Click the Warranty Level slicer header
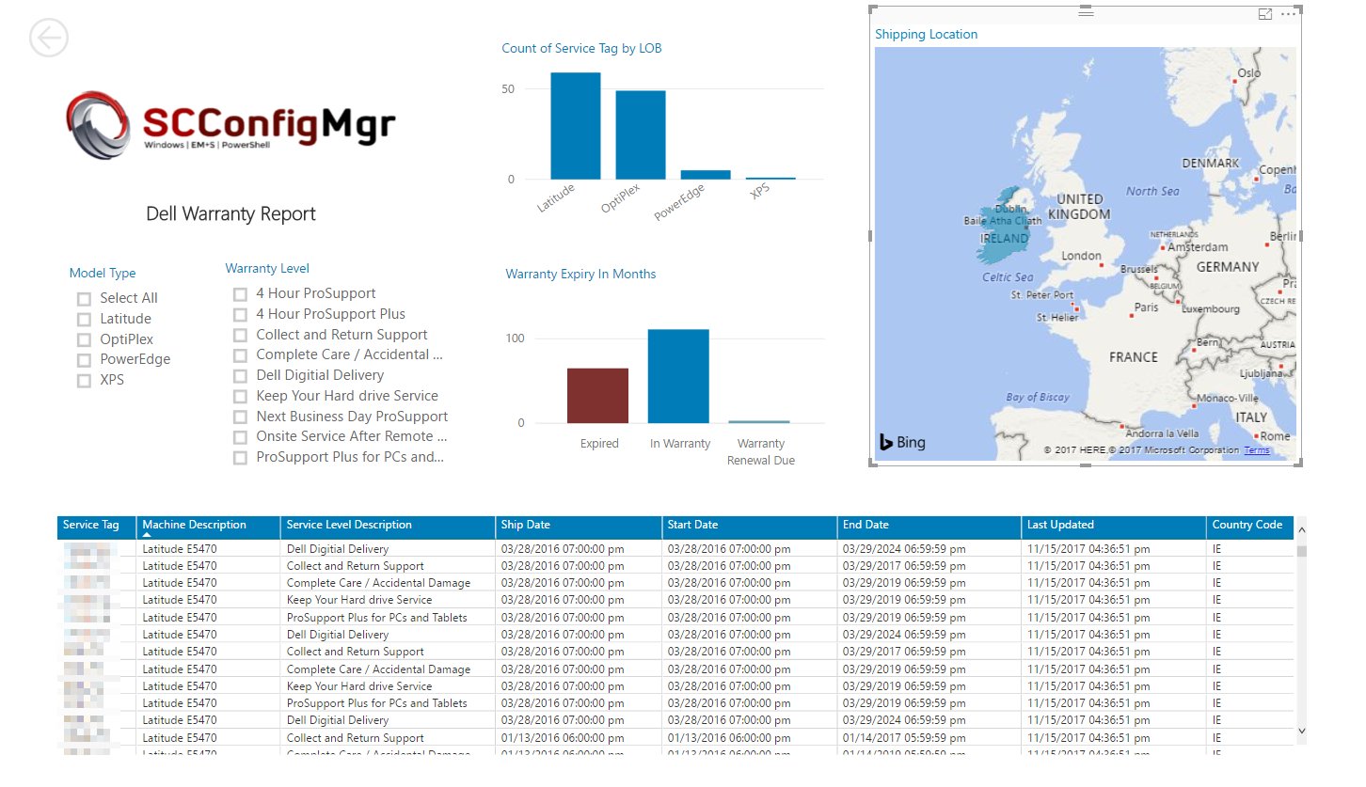The image size is (1366, 787). pos(267,269)
